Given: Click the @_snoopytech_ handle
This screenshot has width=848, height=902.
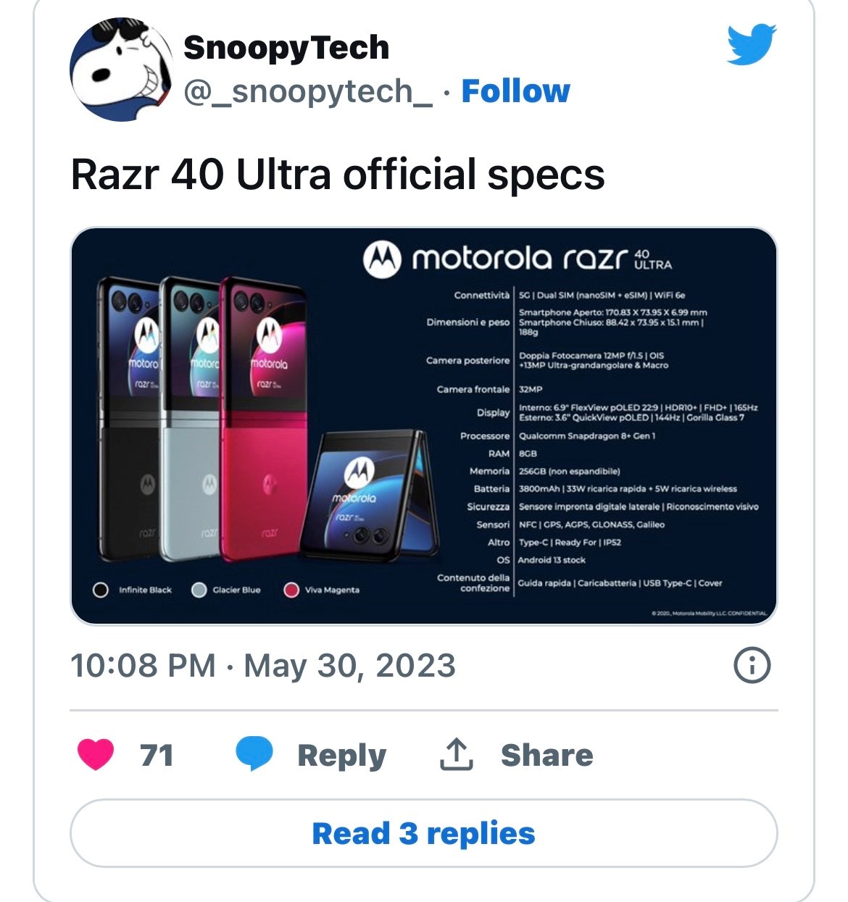Looking at the screenshot, I should (x=309, y=91).
